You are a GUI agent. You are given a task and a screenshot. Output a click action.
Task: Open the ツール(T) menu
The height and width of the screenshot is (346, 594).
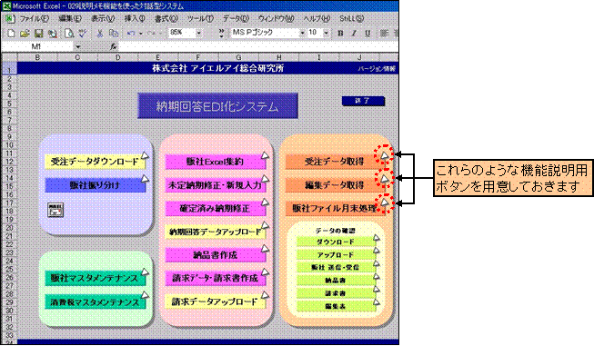click(200, 18)
